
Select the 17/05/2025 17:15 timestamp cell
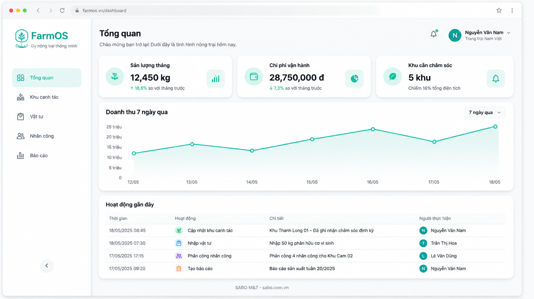(126, 256)
